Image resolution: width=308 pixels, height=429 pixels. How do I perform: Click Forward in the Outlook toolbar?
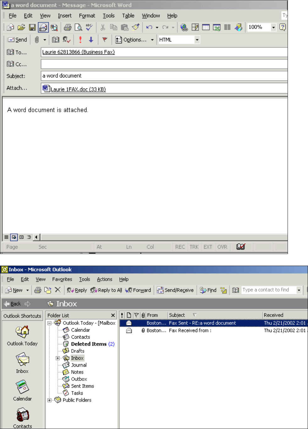click(138, 290)
